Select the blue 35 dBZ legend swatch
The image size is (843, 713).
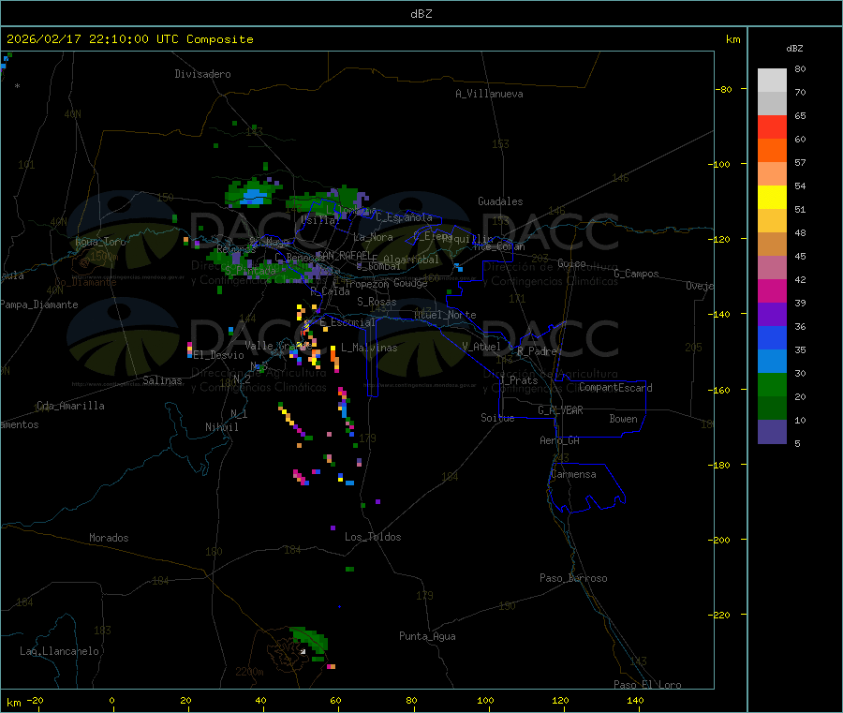coord(772,337)
